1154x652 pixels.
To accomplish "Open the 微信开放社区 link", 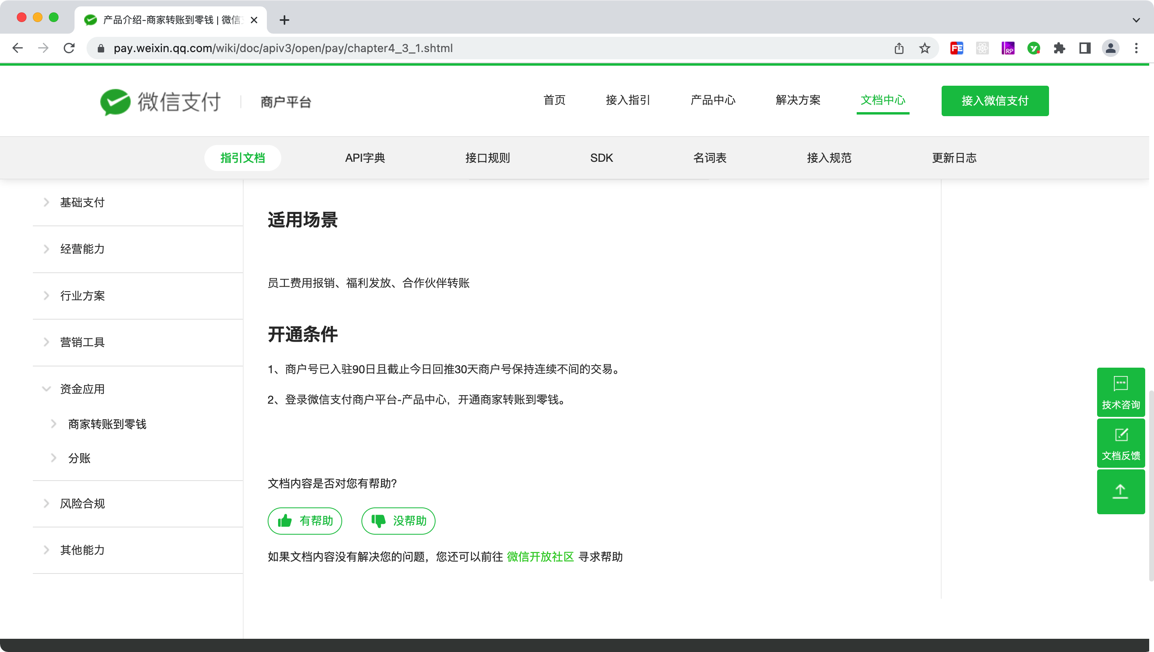I will coord(540,557).
